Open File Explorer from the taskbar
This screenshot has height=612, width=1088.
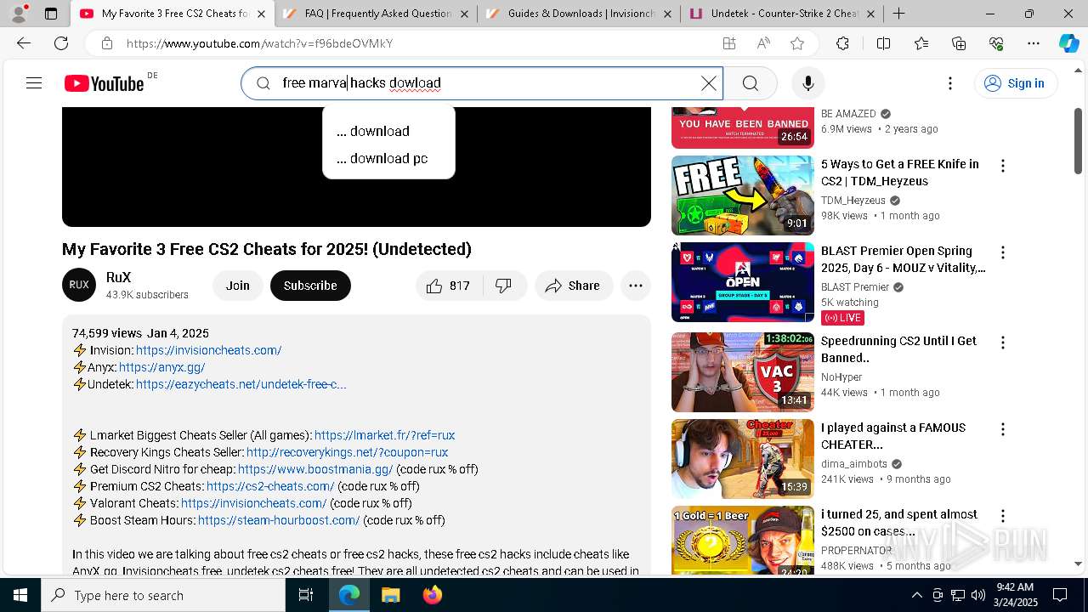390,595
